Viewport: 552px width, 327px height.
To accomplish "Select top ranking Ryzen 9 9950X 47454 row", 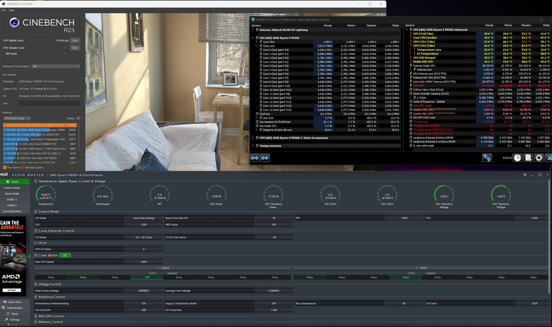I will (x=40, y=125).
